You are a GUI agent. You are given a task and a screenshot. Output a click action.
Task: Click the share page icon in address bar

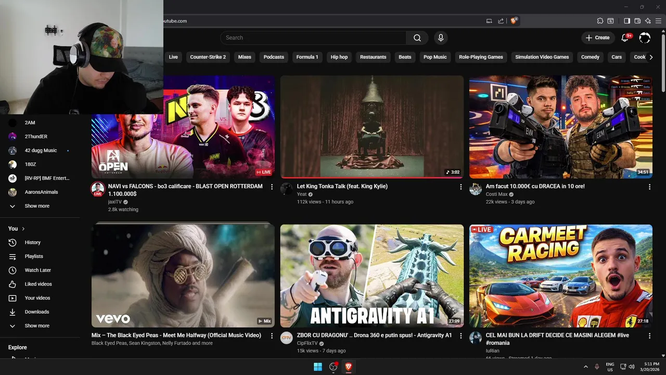pos(501,21)
